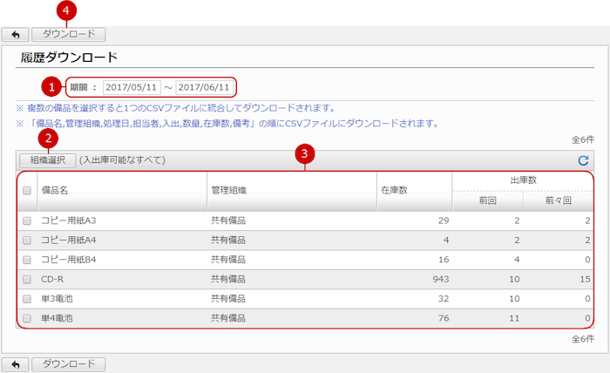Edit the start date 2017/05/11 field

coord(132,87)
